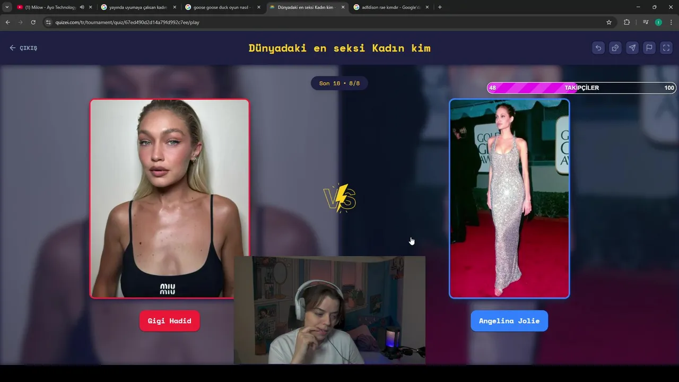
Task: Report the quiz with the flag icon
Action: tap(649, 48)
